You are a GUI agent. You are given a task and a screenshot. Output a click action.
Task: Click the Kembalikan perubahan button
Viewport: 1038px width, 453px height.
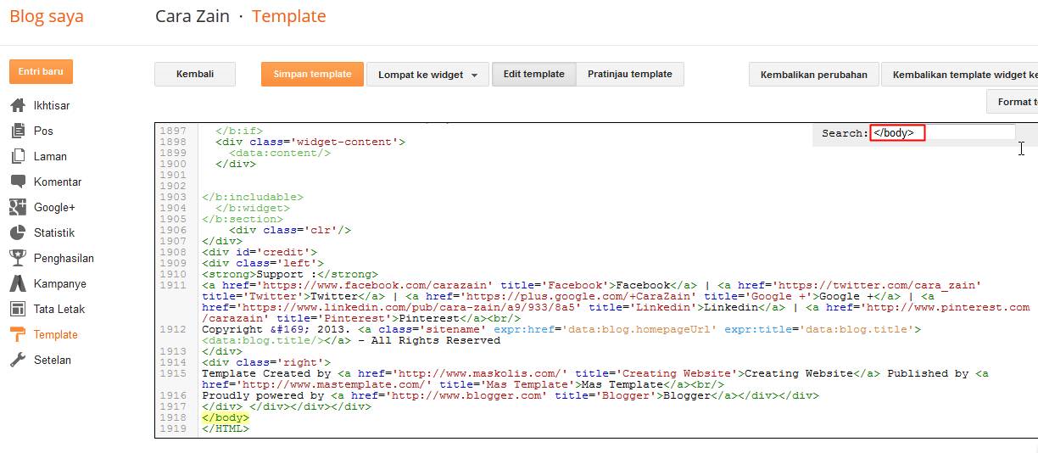point(813,75)
